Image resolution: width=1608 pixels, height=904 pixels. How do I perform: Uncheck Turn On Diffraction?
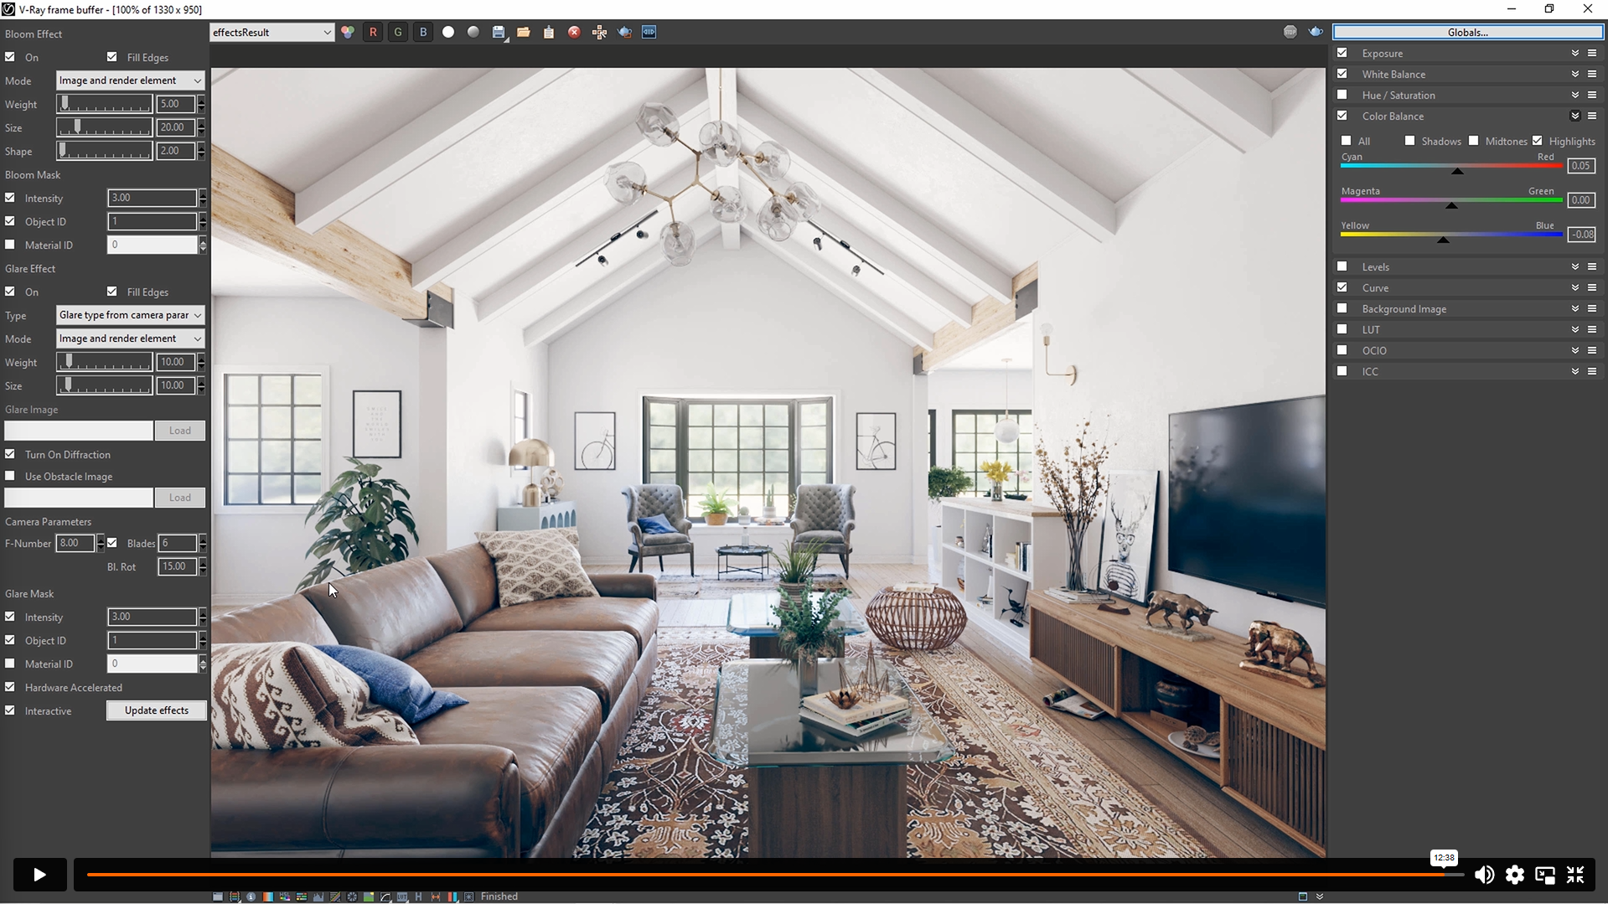click(10, 454)
